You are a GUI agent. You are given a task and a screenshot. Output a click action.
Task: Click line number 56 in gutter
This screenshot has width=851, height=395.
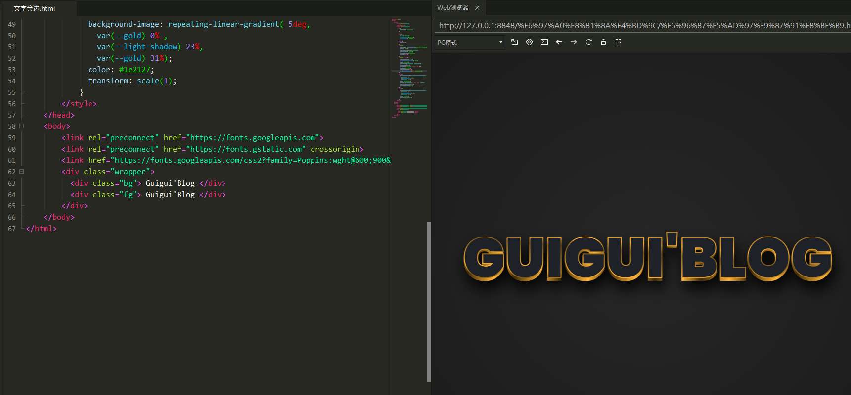pos(12,104)
